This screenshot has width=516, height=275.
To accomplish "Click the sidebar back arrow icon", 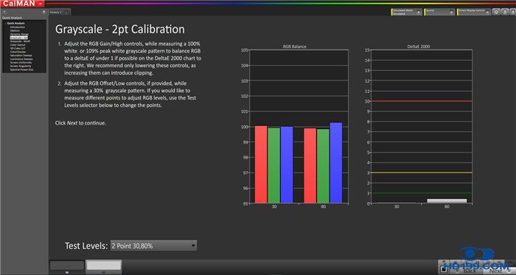I will pos(4,12).
